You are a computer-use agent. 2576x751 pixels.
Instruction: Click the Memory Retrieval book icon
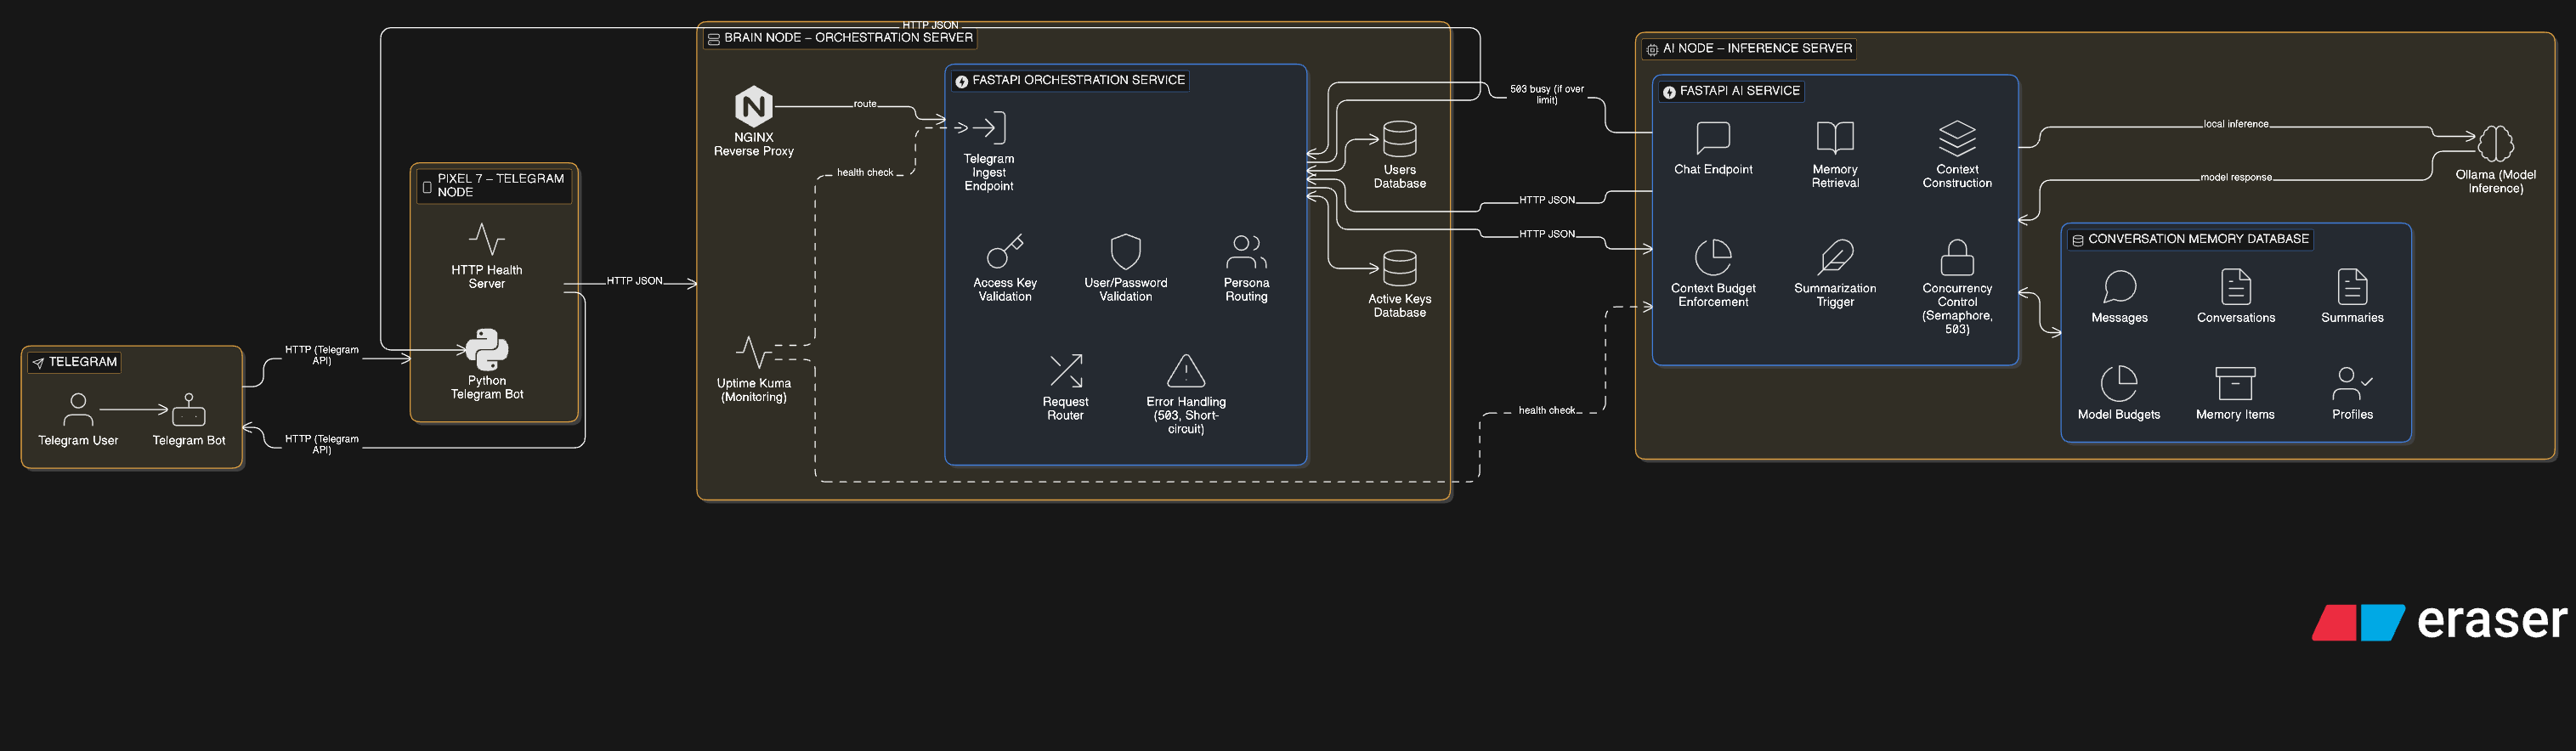pos(1835,138)
